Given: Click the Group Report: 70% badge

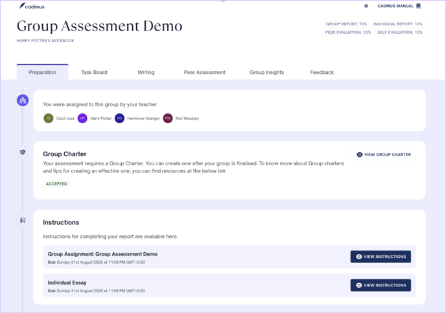Looking at the screenshot, I should (x=346, y=24).
